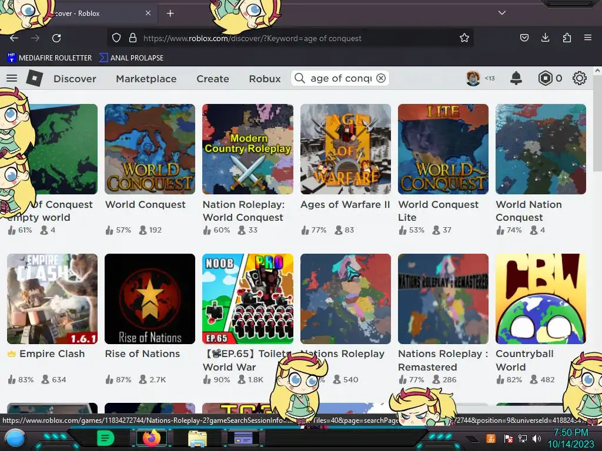Open the user avatar profile icon

point(473,78)
